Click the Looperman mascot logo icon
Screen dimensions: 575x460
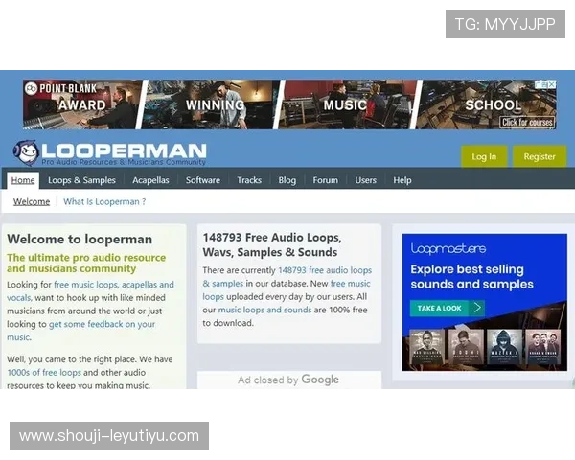(26, 152)
